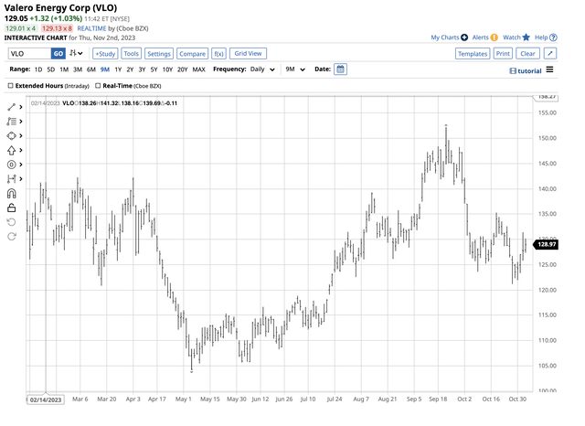Select the MAX range
The width and height of the screenshot is (585, 426).
(199, 69)
